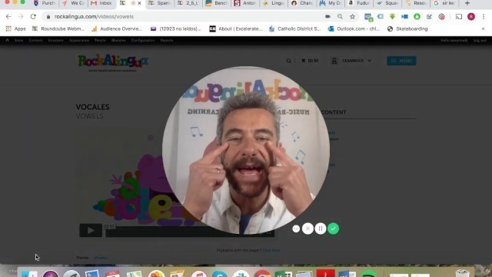The image size is (492, 277).
Task: Switch to the Chan... tab
Action: click(x=302, y=3)
